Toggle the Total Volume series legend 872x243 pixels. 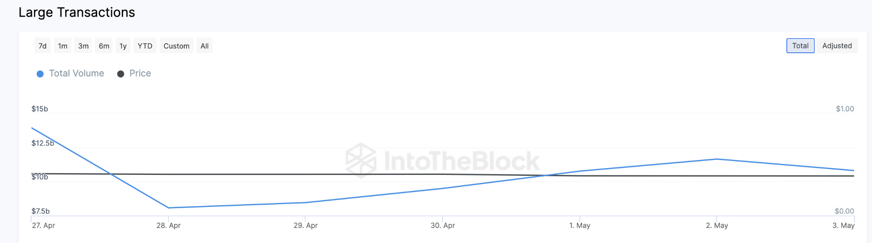76,73
